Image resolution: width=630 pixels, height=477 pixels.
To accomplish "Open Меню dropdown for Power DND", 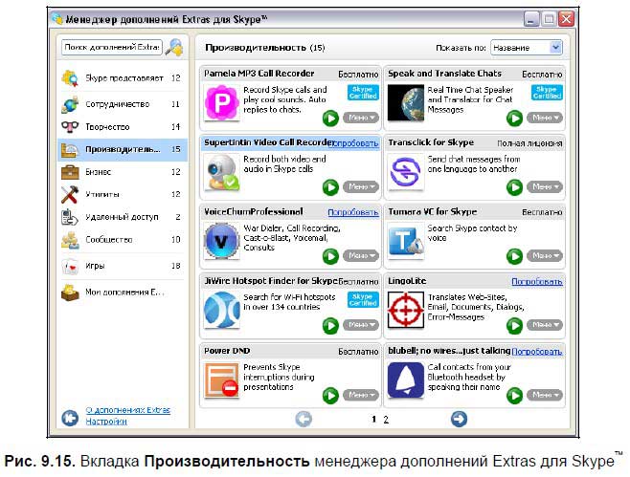I will pos(361,395).
